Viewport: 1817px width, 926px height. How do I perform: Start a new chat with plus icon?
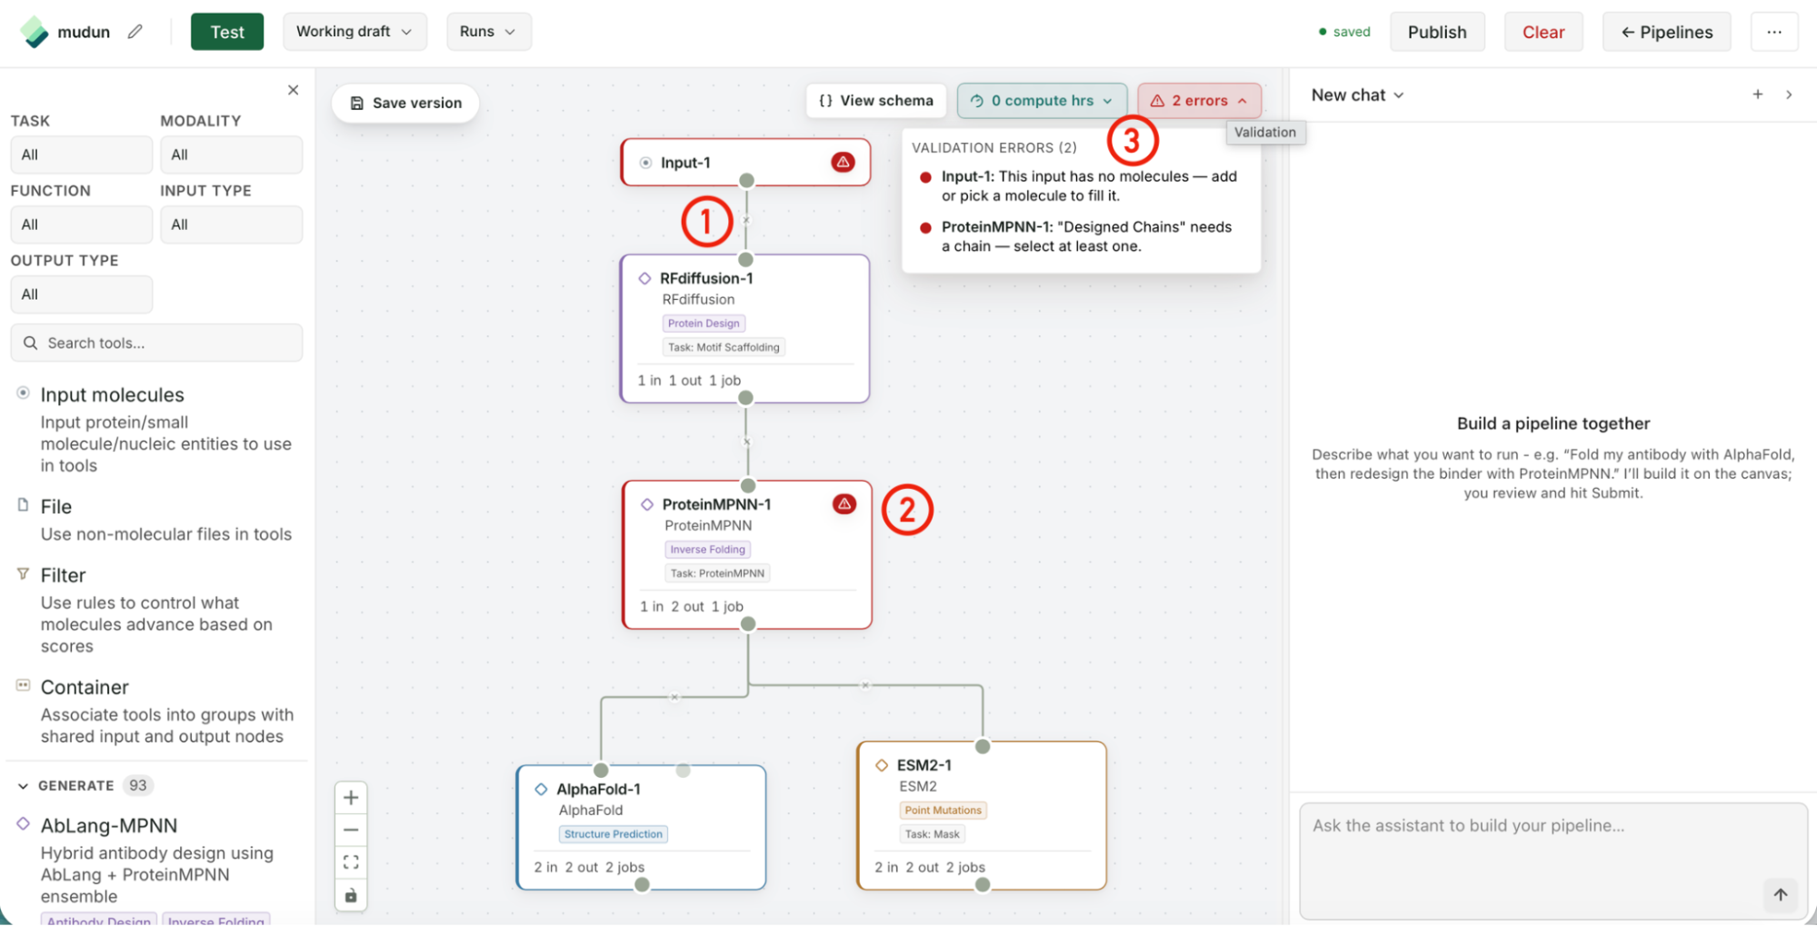pyautogui.click(x=1758, y=95)
